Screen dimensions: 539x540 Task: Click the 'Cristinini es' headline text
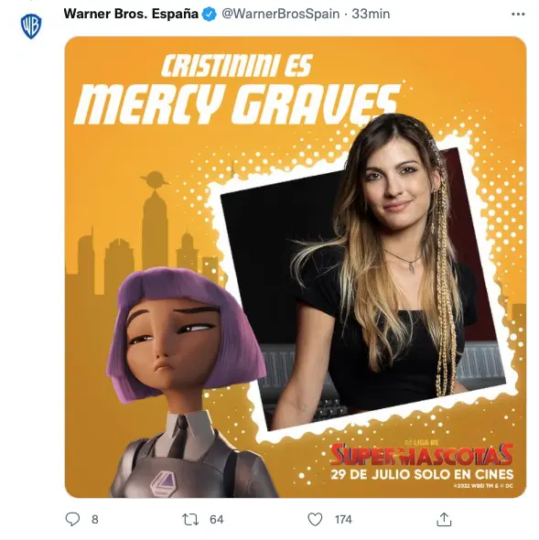(x=237, y=66)
